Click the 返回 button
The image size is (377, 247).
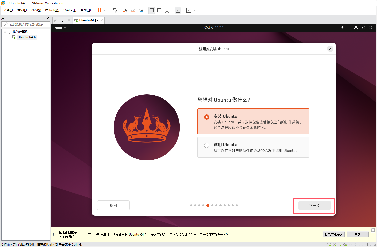point(113,205)
